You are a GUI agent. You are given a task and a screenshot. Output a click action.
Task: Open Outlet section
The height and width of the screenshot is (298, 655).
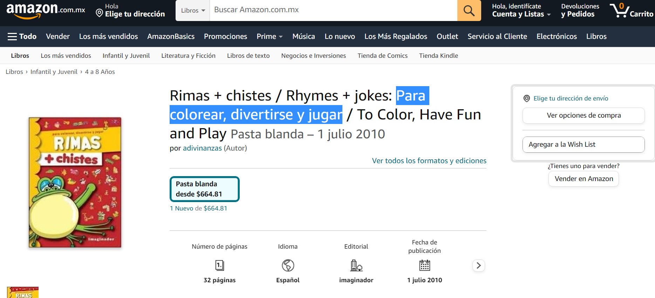pos(448,36)
